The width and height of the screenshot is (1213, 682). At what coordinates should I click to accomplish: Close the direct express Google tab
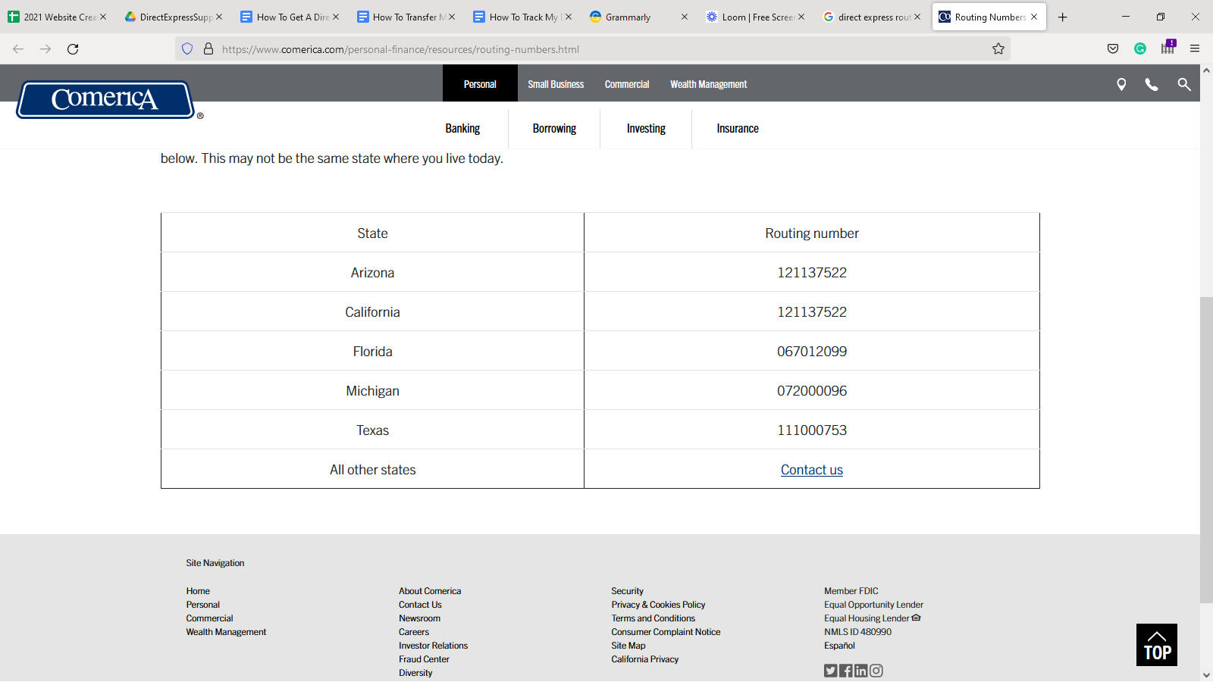pyautogui.click(x=917, y=17)
